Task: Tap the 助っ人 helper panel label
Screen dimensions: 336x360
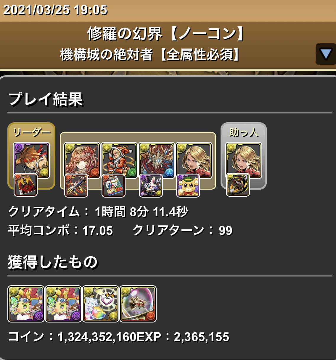Action: (x=244, y=132)
